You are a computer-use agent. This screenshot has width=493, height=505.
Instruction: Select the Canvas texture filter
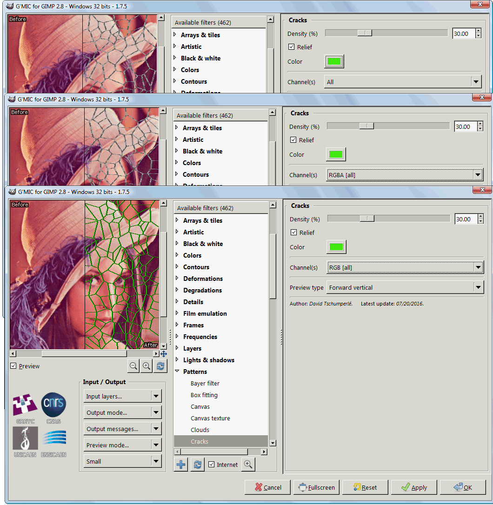click(x=210, y=418)
